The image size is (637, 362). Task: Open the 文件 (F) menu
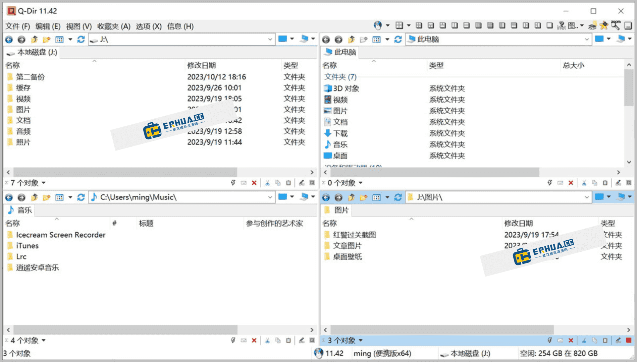(18, 26)
